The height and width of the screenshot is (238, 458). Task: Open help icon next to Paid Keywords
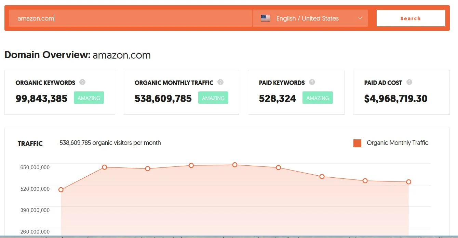pyautogui.click(x=312, y=82)
